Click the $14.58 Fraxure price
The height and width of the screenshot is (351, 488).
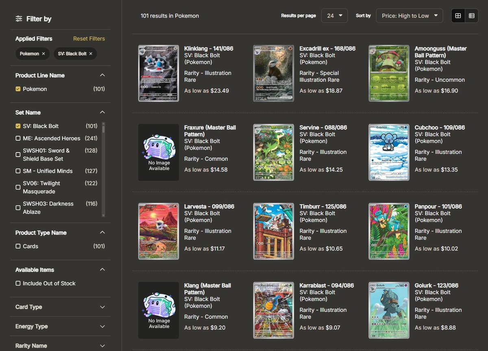(x=219, y=170)
